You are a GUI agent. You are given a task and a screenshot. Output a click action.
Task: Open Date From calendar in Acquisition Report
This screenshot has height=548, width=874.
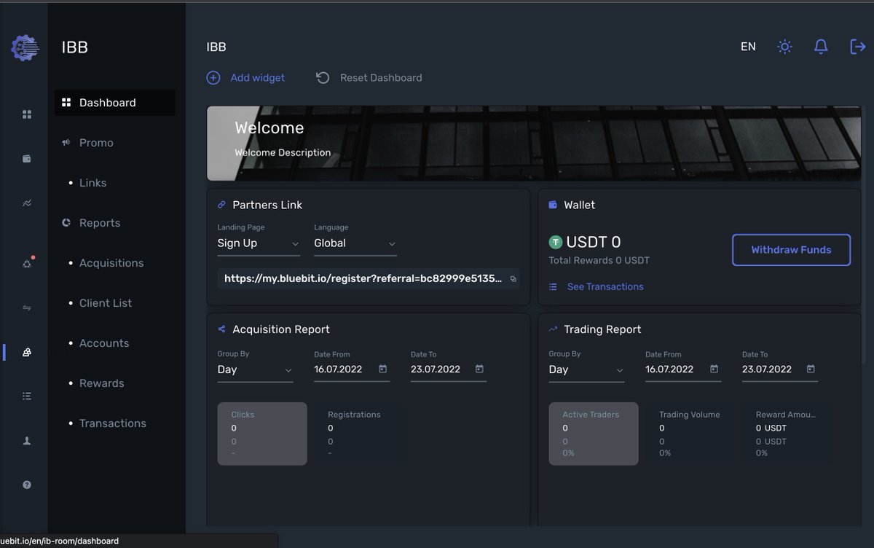coord(382,369)
